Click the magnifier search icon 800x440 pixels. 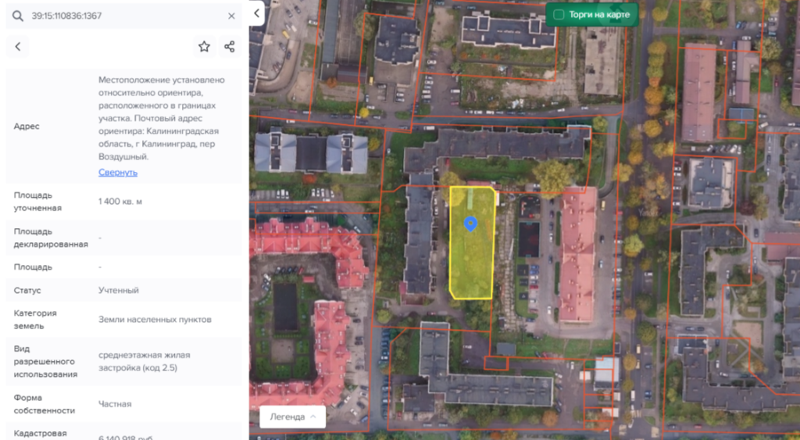coord(18,16)
